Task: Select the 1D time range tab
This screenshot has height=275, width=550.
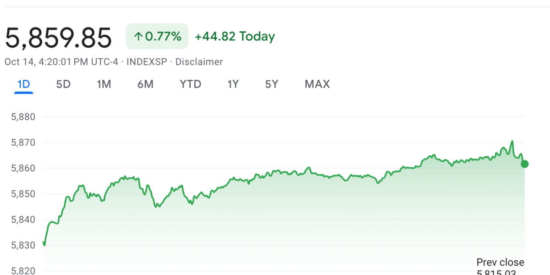Action: [x=23, y=84]
